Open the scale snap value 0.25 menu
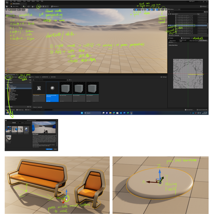 pyautogui.click(x=159, y=10)
